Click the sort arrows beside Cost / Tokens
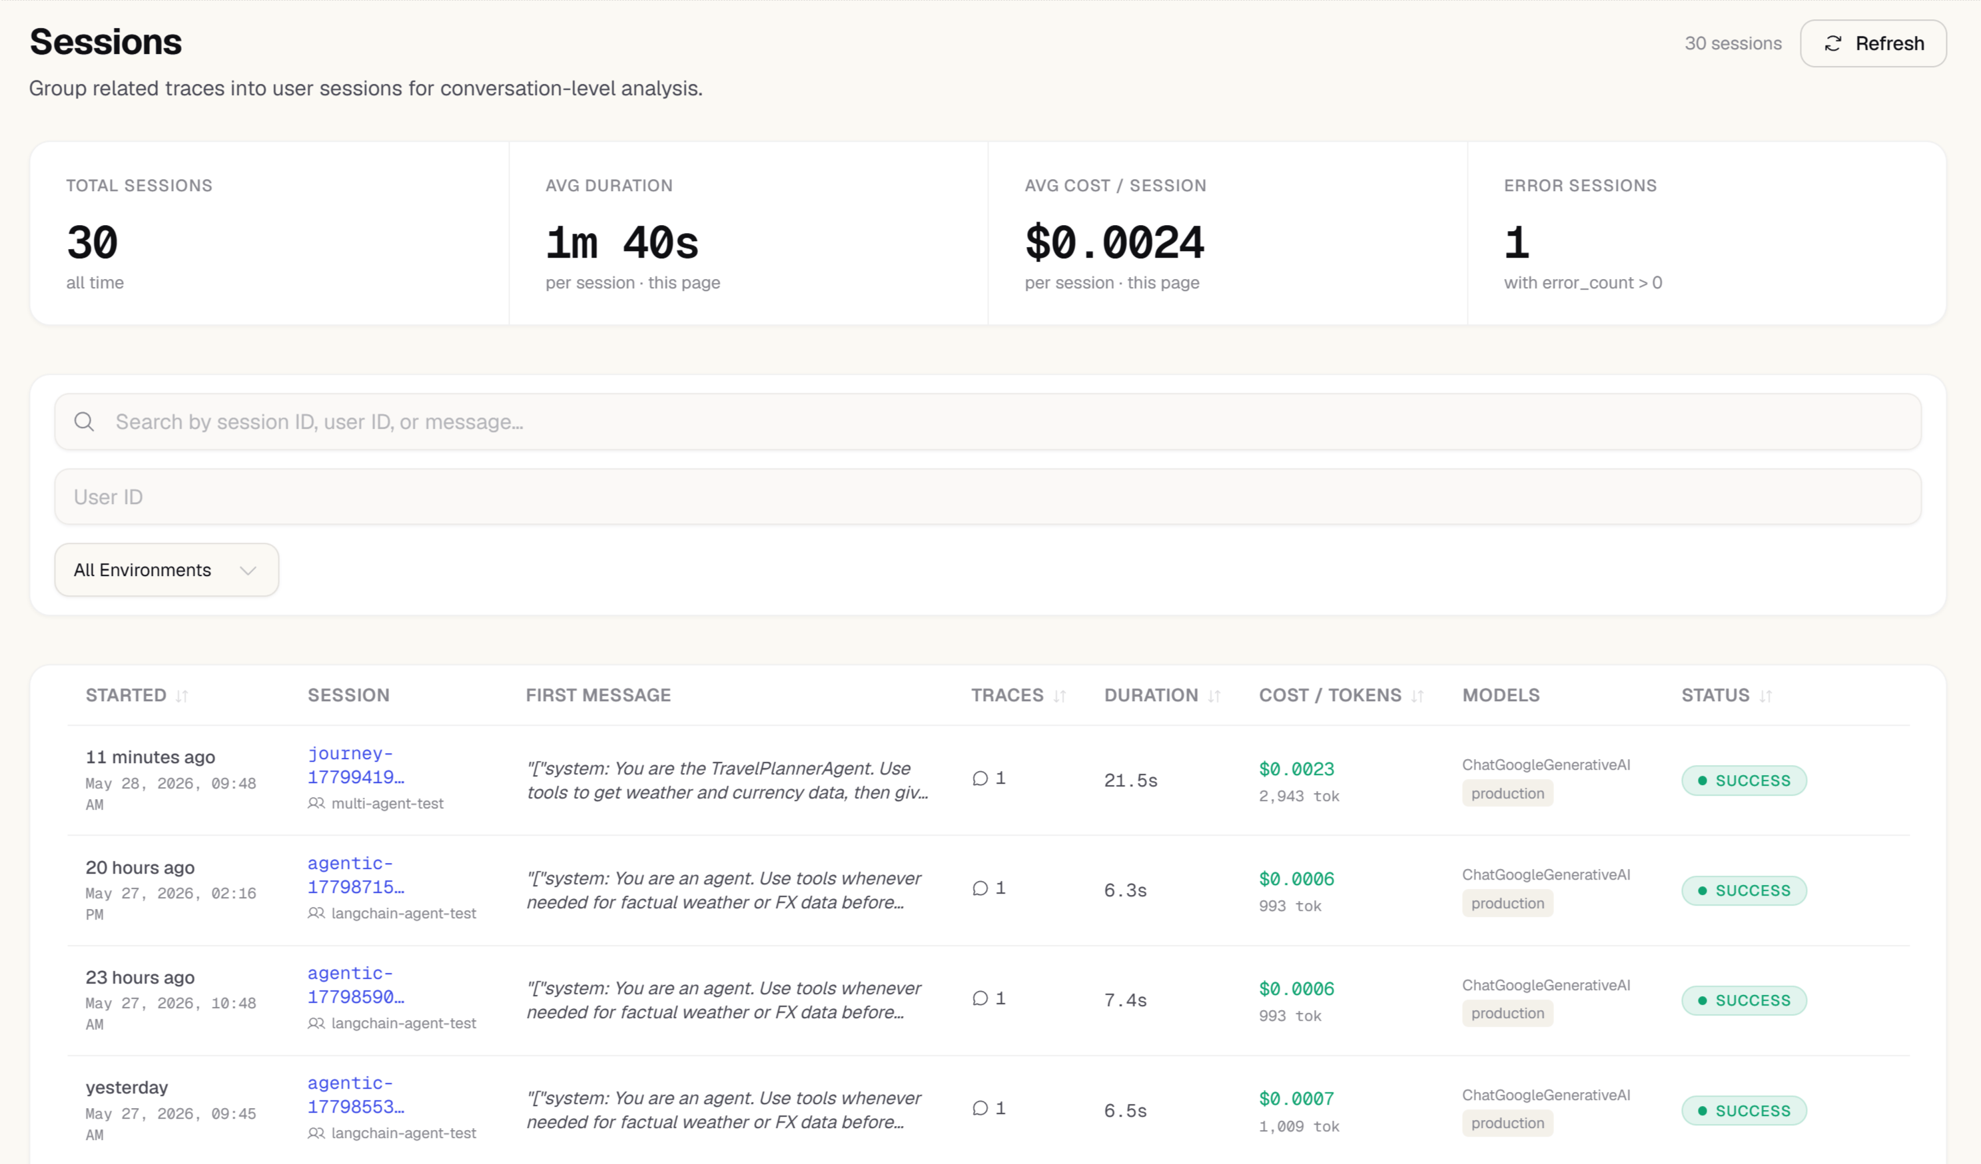Image resolution: width=1981 pixels, height=1164 pixels. [x=1417, y=696]
